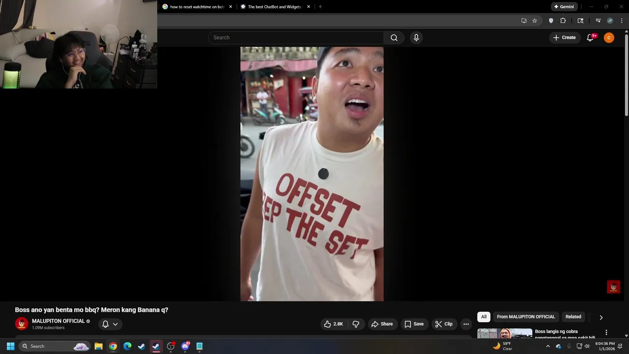Focus the YouTube search box

296,38
